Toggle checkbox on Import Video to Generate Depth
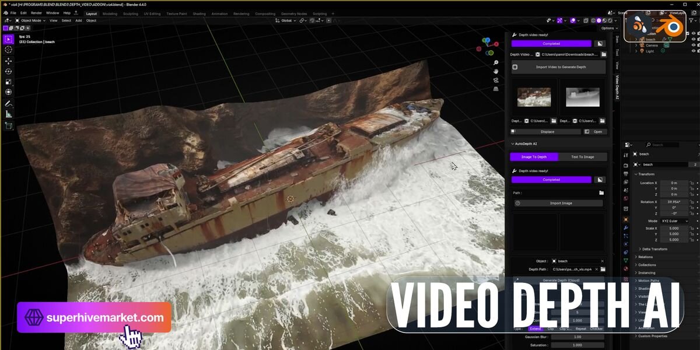This screenshot has height=350, width=700. click(514, 67)
